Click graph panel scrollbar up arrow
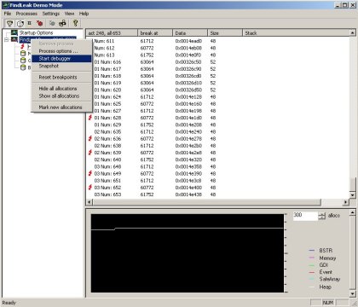 click(353, 212)
